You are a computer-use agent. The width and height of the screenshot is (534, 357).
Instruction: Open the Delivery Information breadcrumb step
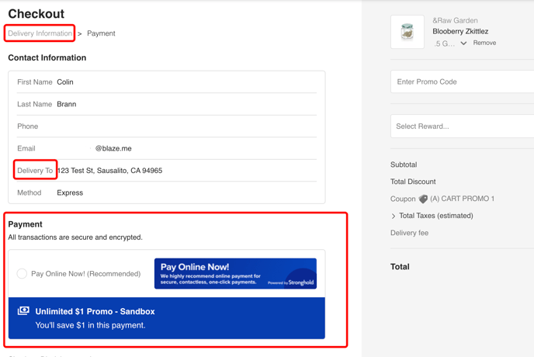pos(40,33)
